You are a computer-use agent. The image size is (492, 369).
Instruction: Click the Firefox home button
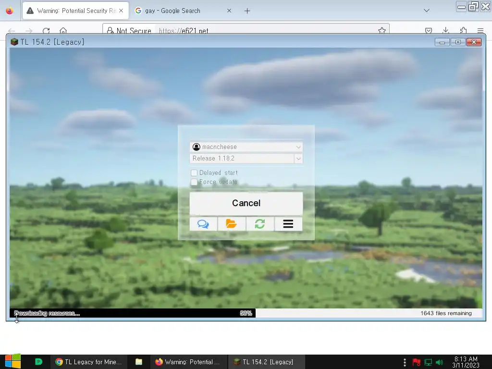click(x=63, y=30)
